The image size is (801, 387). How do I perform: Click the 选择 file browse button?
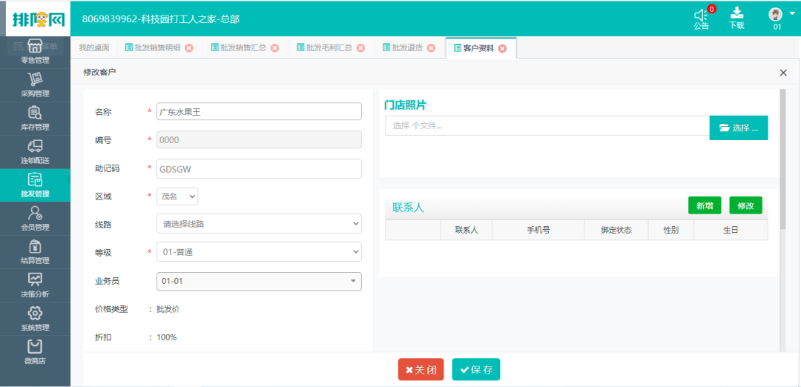(738, 128)
